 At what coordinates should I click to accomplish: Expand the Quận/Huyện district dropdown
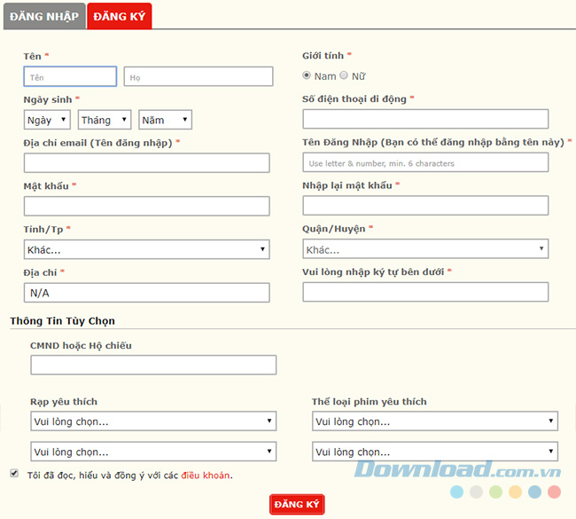click(x=425, y=249)
